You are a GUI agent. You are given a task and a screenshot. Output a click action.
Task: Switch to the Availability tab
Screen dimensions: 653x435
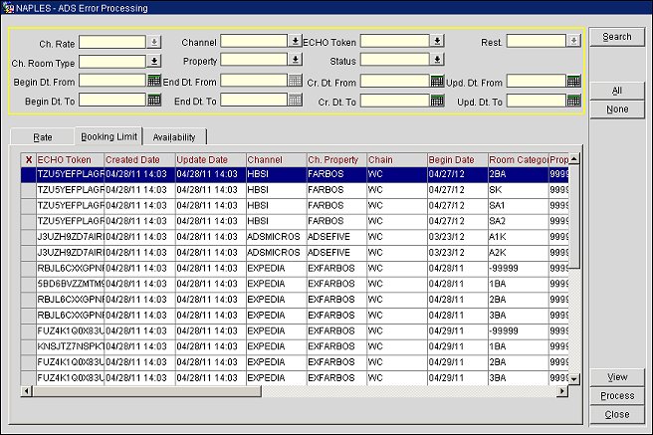coord(174,136)
